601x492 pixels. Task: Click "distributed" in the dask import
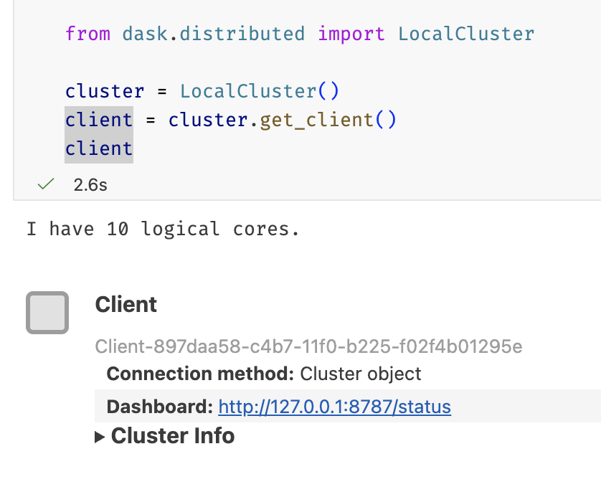[254, 34]
